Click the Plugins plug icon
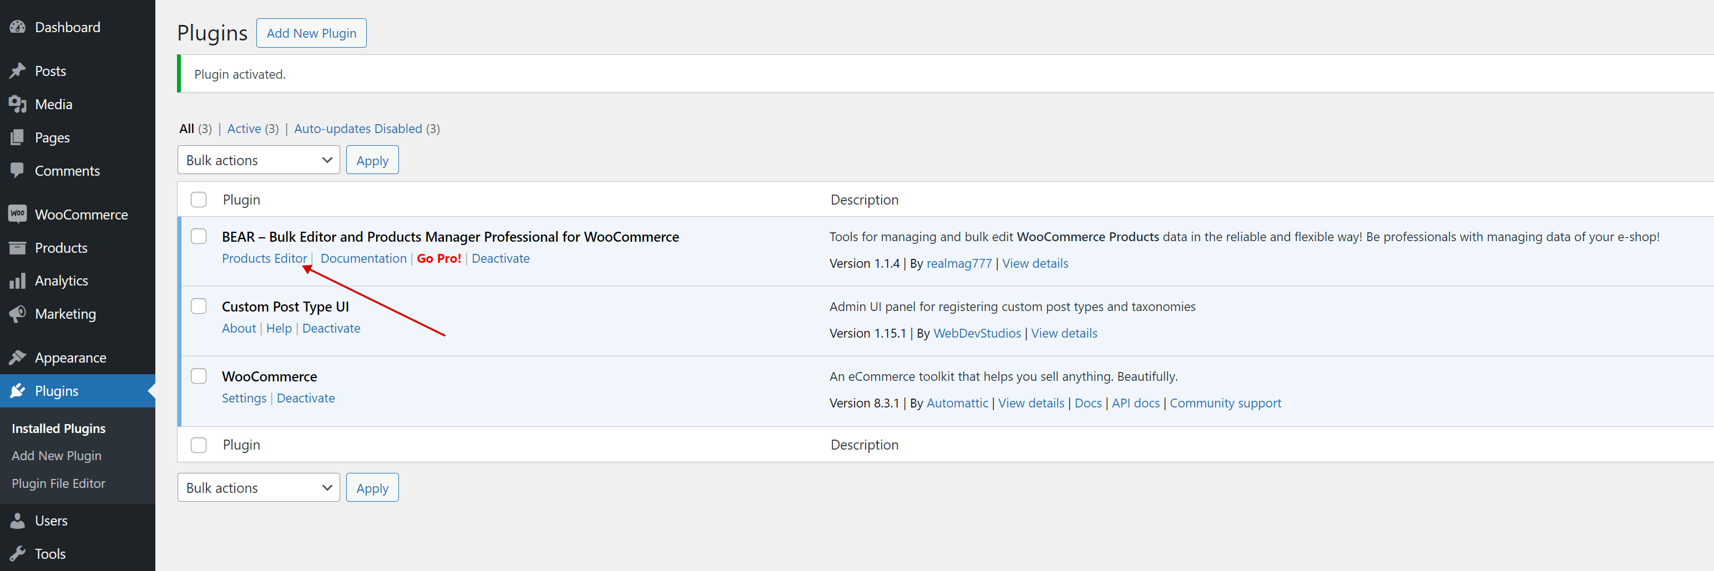 click(x=18, y=391)
